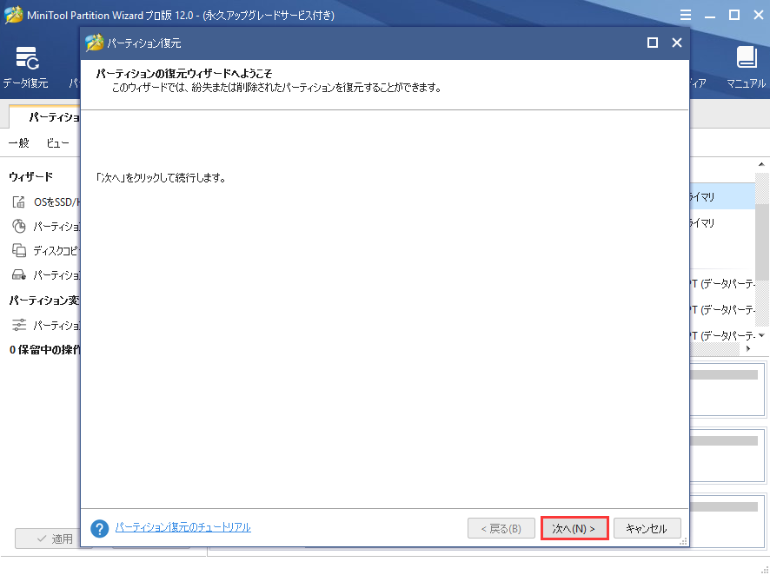Open the 一般 menu
770x575 pixels.
[19, 142]
